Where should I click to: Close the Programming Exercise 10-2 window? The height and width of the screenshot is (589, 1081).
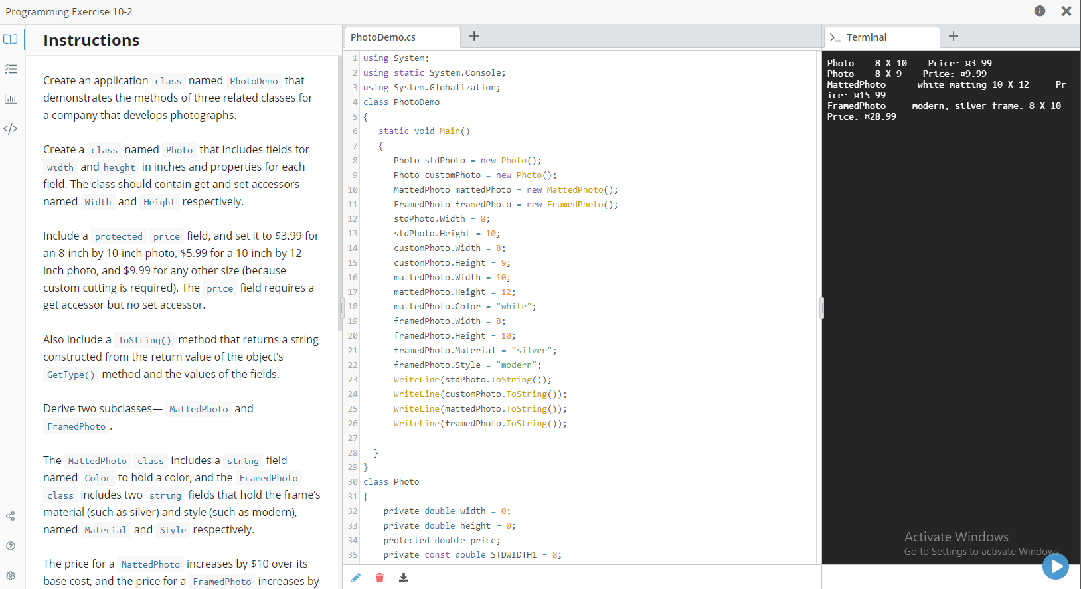1066,11
